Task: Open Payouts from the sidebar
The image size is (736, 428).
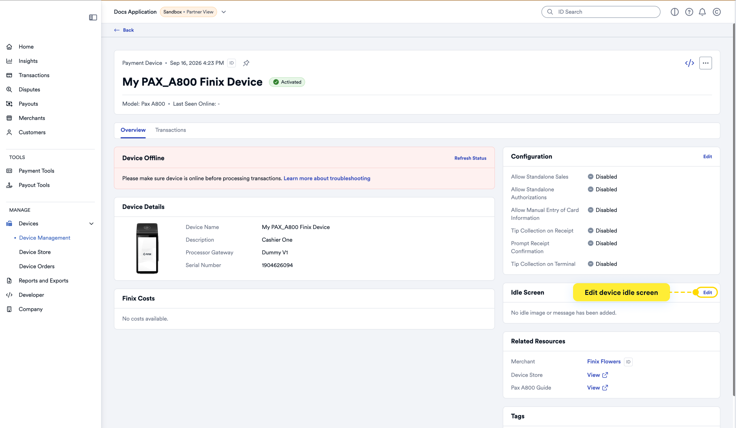Action: [x=28, y=104]
